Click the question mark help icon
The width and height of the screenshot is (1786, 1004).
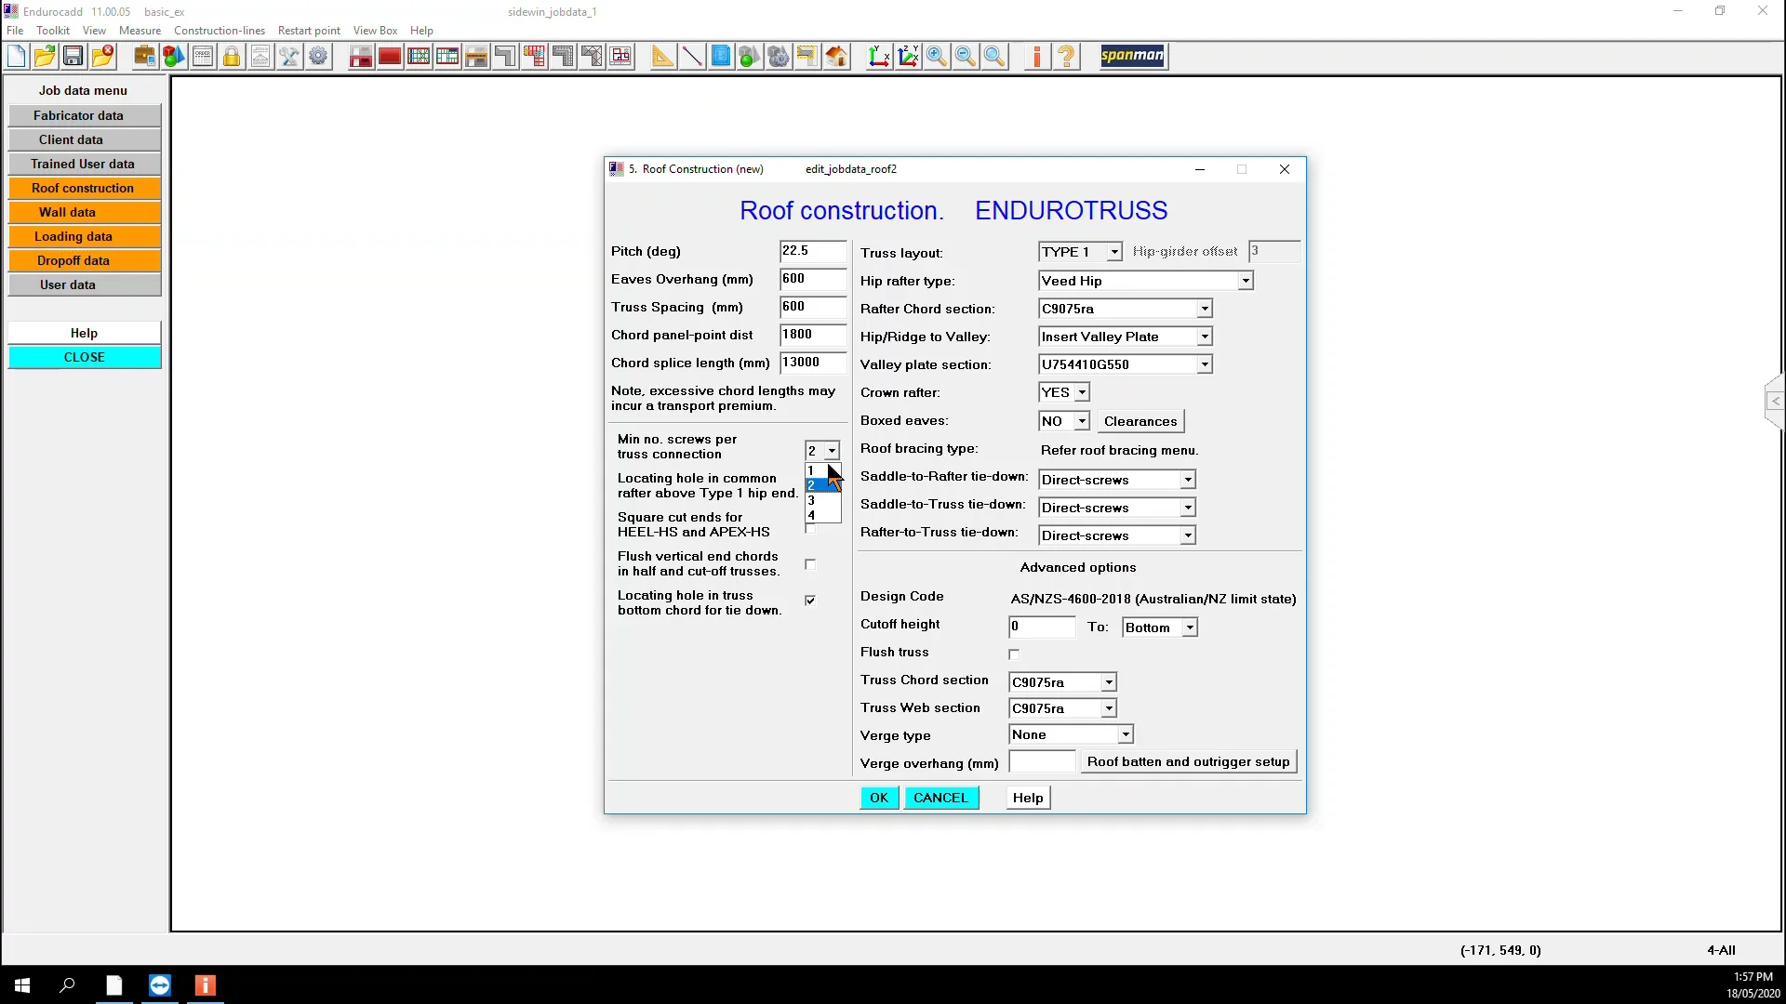pos(1067,57)
